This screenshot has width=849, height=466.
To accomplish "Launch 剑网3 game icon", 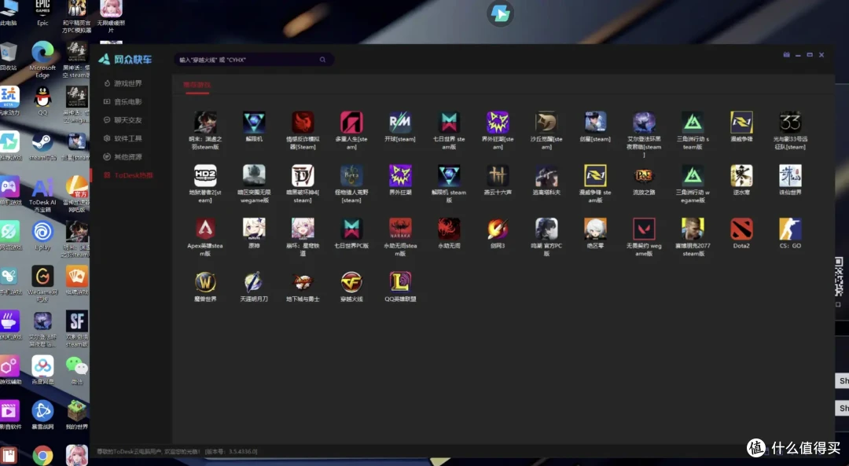I will tap(498, 229).
